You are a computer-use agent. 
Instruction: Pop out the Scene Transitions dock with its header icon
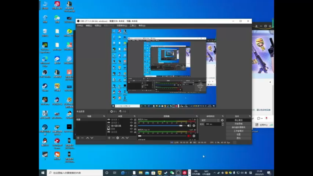tap(223, 116)
